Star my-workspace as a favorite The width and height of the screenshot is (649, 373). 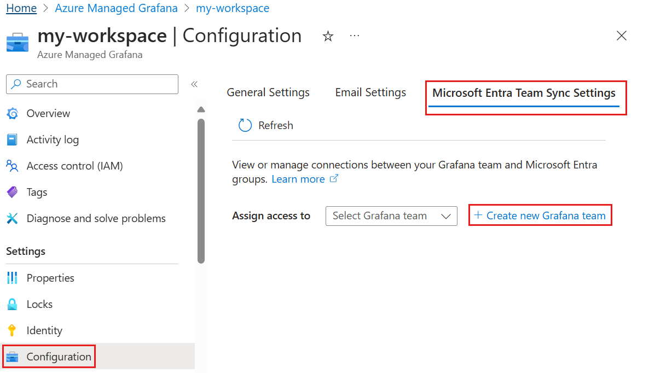[327, 36]
